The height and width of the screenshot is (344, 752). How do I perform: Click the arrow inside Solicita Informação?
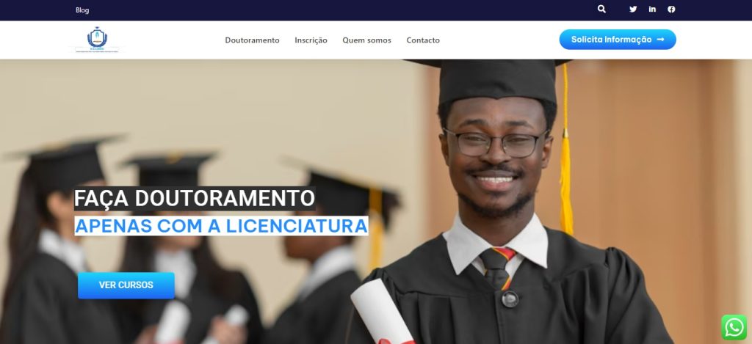coord(660,40)
